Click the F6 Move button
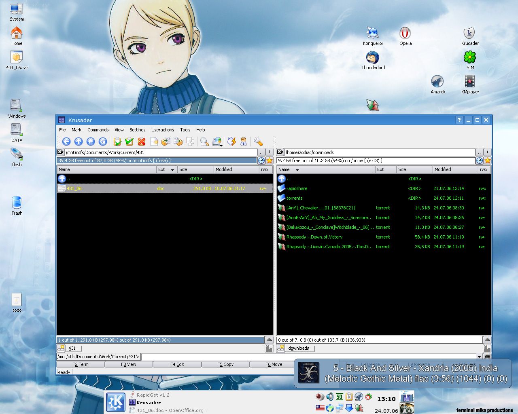Viewport: 518px width, 414px height. click(x=274, y=364)
